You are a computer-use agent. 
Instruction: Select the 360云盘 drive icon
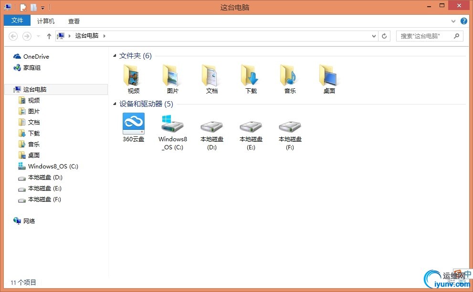pos(133,124)
